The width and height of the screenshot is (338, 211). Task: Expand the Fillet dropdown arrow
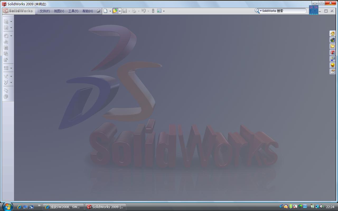pyautogui.click(x=11, y=36)
